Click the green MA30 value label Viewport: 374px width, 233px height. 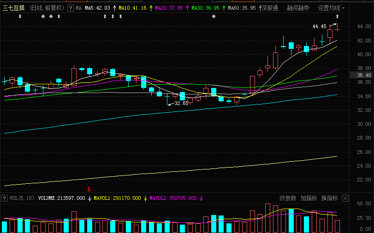coord(205,8)
